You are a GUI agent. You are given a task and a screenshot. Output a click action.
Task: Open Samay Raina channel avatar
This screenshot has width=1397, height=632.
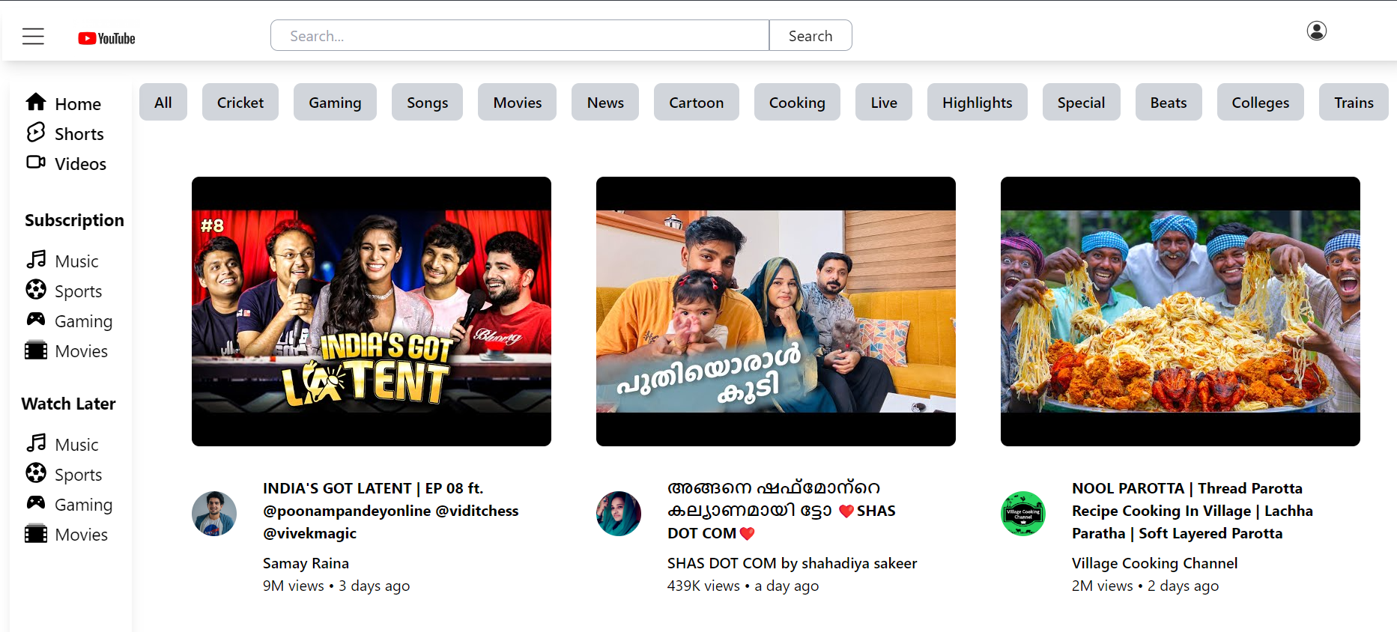pyautogui.click(x=214, y=514)
